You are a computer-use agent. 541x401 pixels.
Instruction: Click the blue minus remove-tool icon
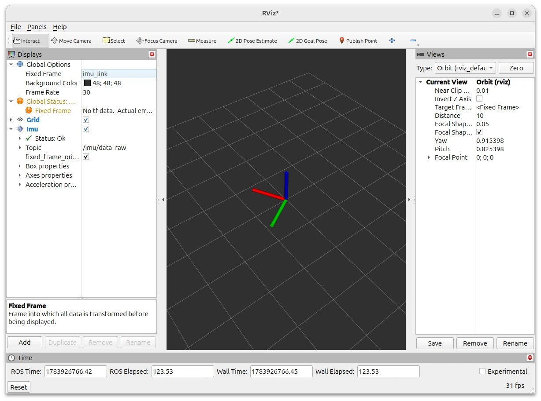click(x=413, y=40)
